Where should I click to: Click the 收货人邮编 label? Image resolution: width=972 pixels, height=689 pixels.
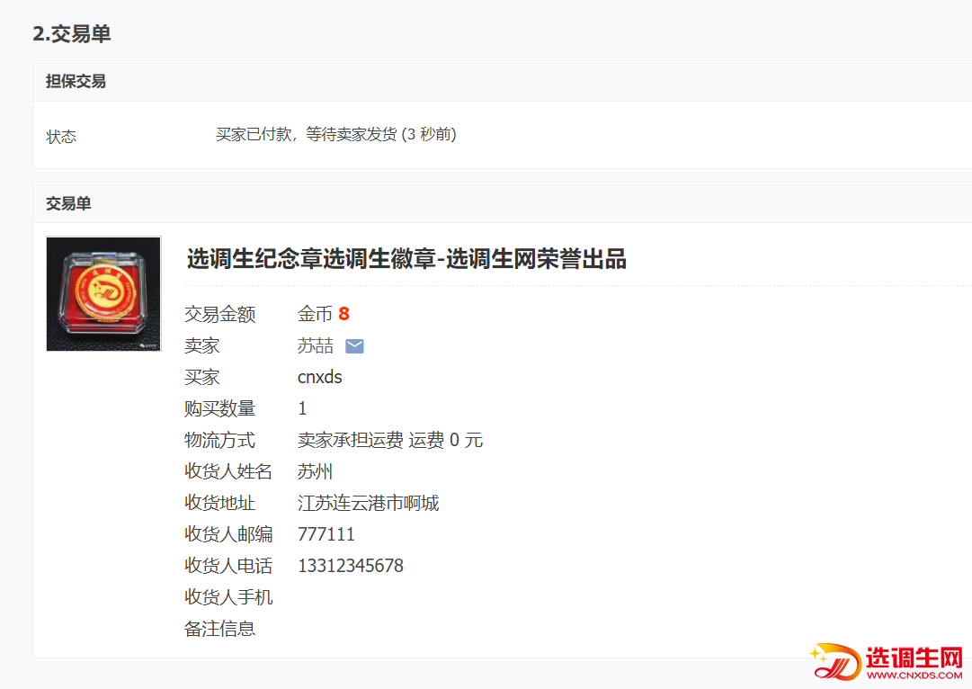pos(228,534)
